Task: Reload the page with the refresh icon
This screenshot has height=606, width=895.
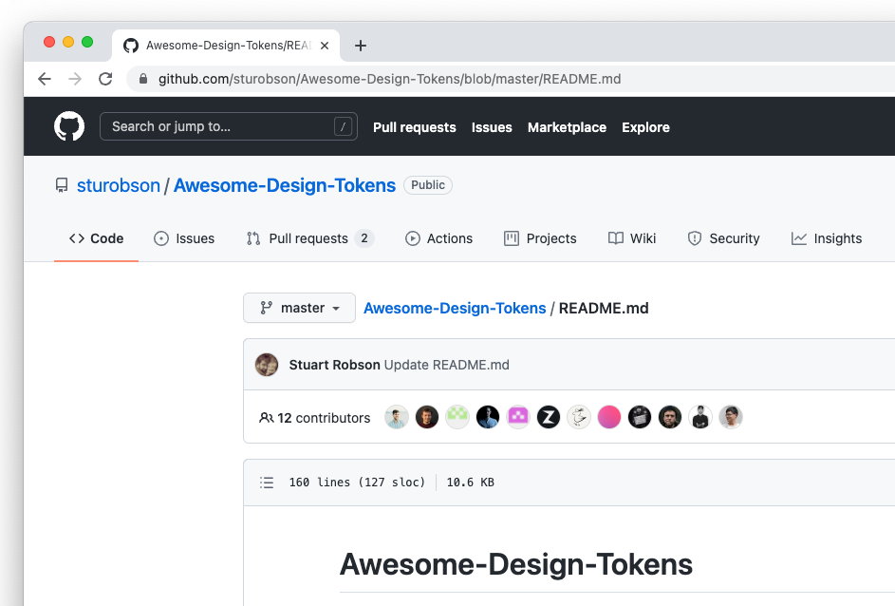Action: [105, 79]
